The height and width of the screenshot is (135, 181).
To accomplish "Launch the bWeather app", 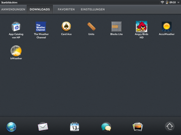I will coord(16,51).
